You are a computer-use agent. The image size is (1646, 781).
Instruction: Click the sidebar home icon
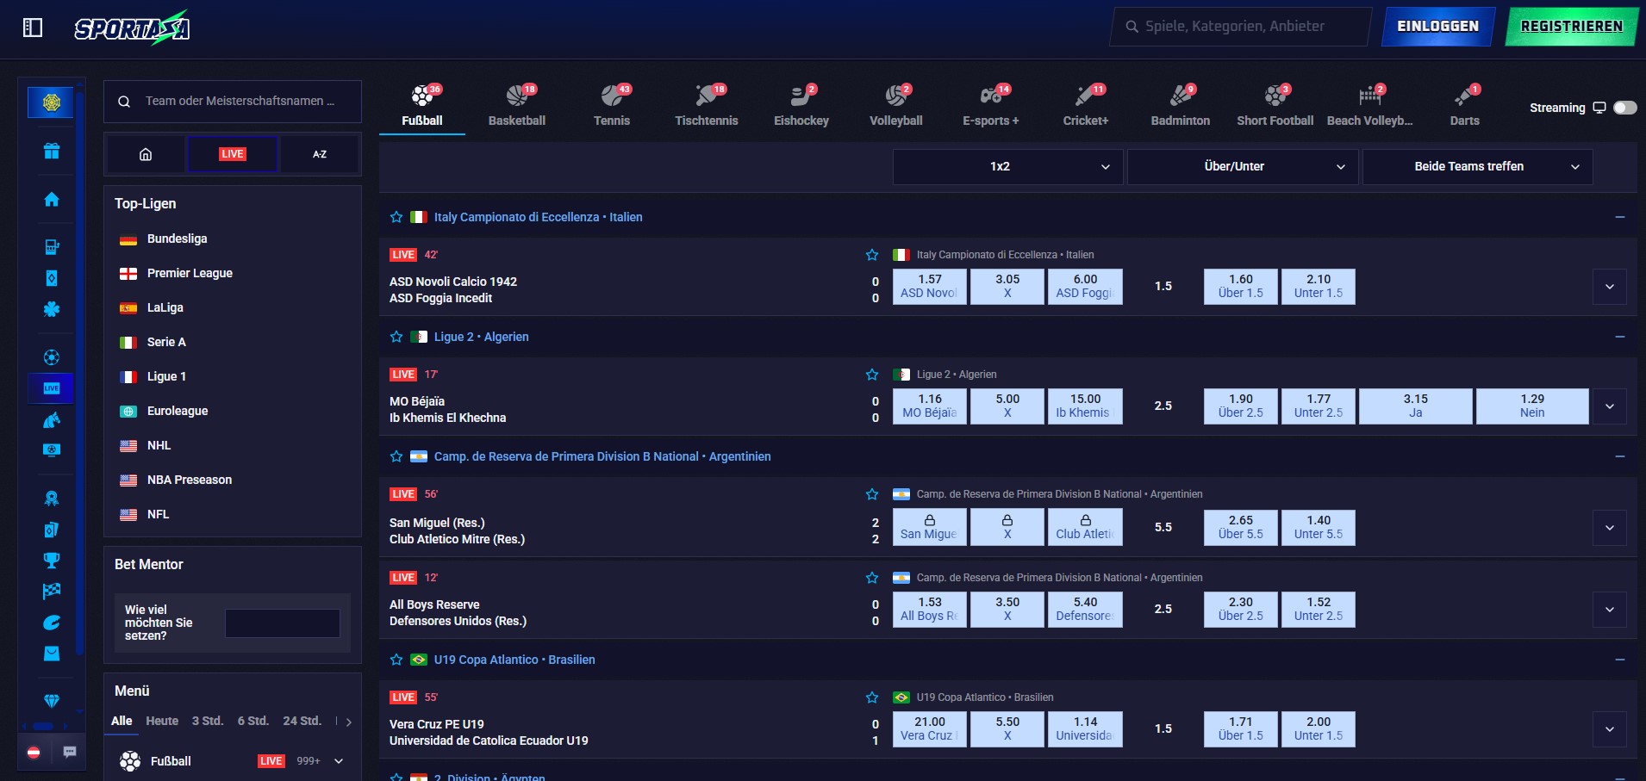52,199
